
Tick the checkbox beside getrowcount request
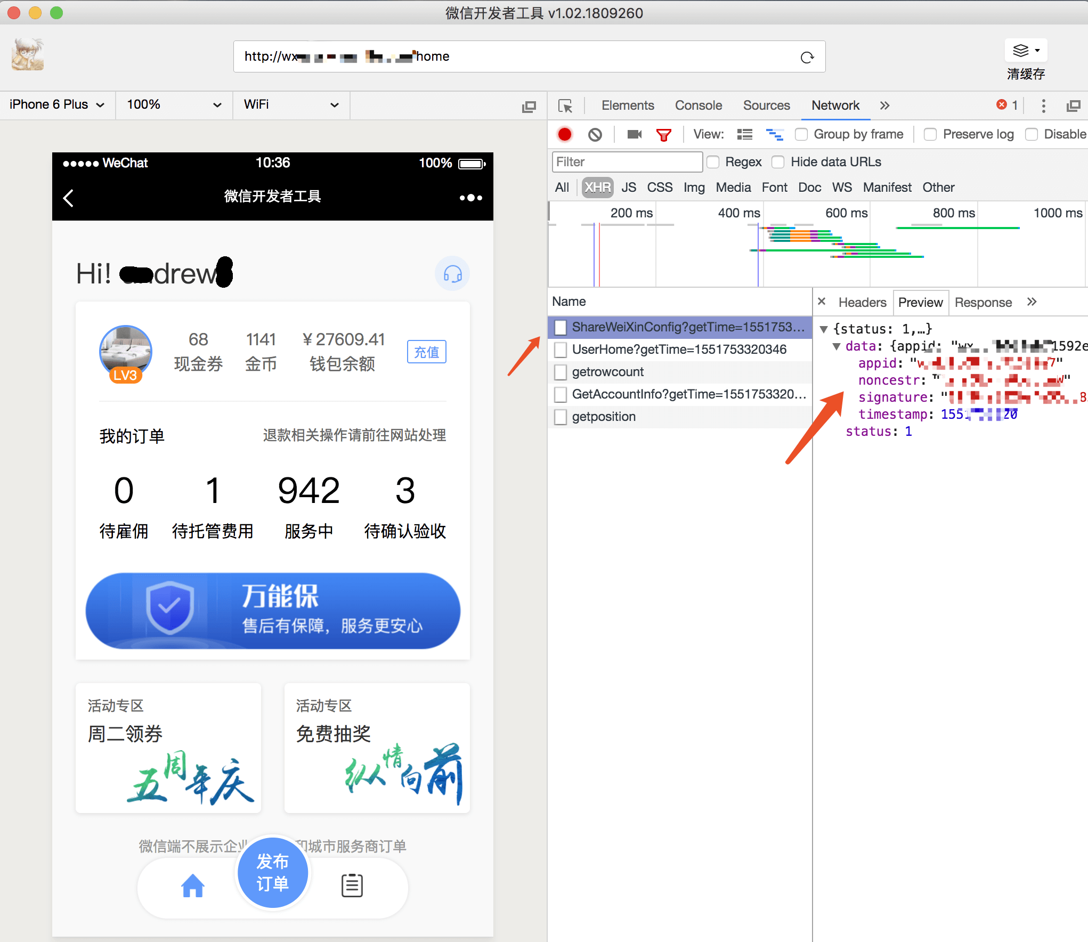click(561, 372)
